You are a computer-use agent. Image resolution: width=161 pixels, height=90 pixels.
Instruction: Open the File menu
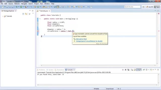click(2, 4)
